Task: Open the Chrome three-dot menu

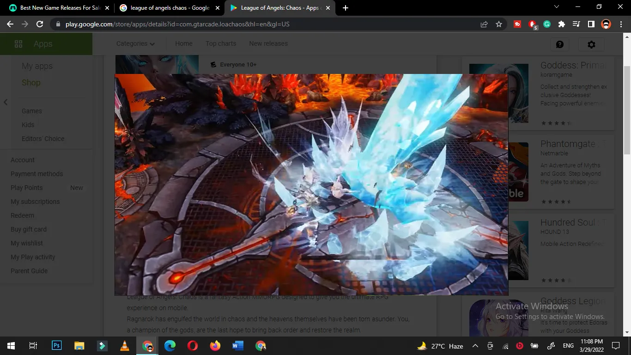Action: (x=621, y=24)
